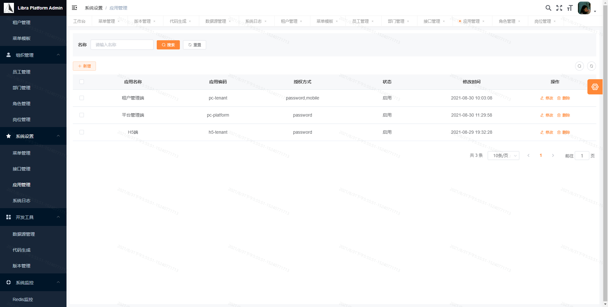Image resolution: width=608 pixels, height=307 pixels.
Task: Check the H5端 row checkbox
Action: pyautogui.click(x=82, y=132)
